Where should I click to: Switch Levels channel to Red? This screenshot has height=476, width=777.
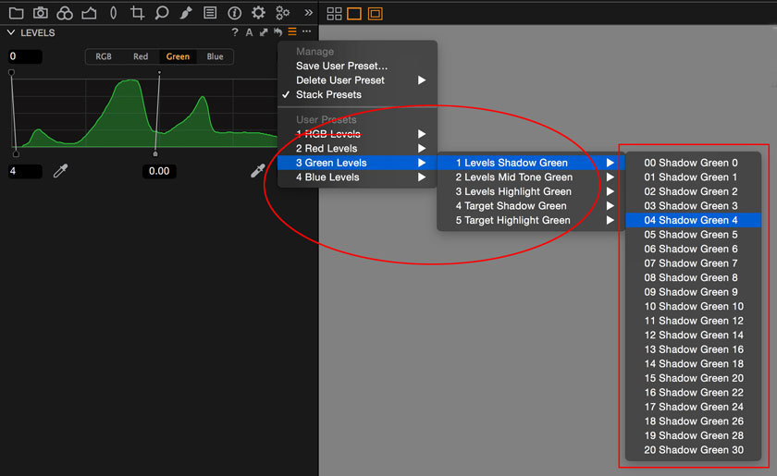point(141,56)
